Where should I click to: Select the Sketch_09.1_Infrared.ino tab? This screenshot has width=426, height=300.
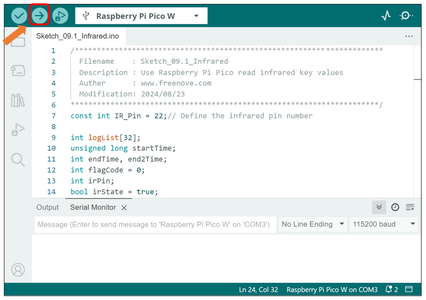[x=78, y=36]
